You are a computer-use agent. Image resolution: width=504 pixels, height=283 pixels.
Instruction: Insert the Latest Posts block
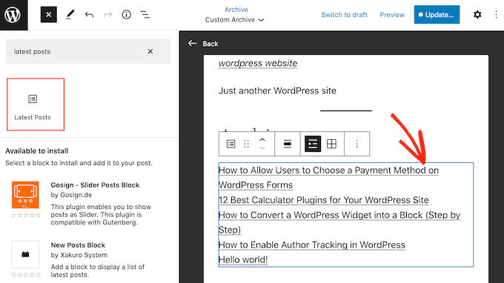[36, 104]
